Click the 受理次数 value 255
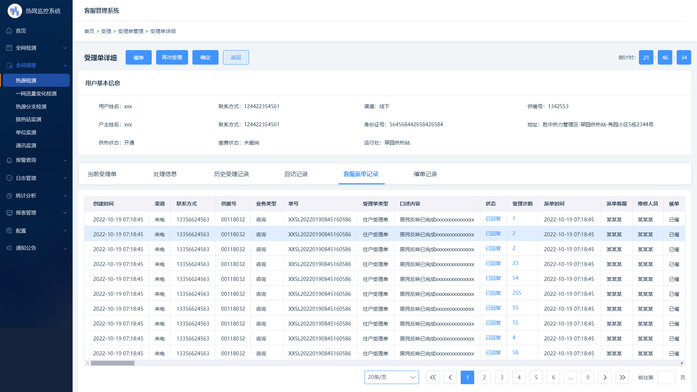Viewport: 697px width, 392px height. point(517,293)
